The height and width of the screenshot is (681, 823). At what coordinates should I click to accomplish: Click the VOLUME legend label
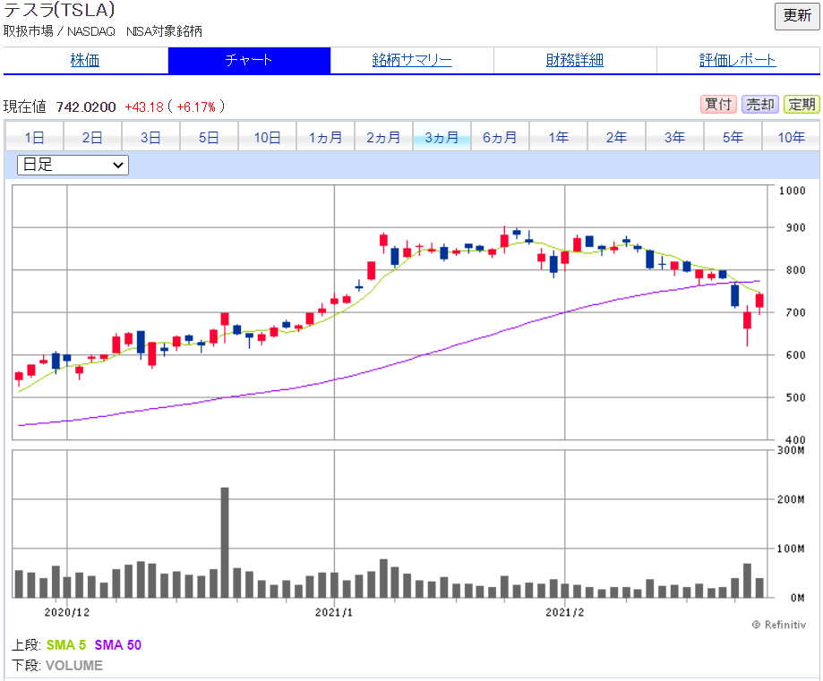point(74,665)
